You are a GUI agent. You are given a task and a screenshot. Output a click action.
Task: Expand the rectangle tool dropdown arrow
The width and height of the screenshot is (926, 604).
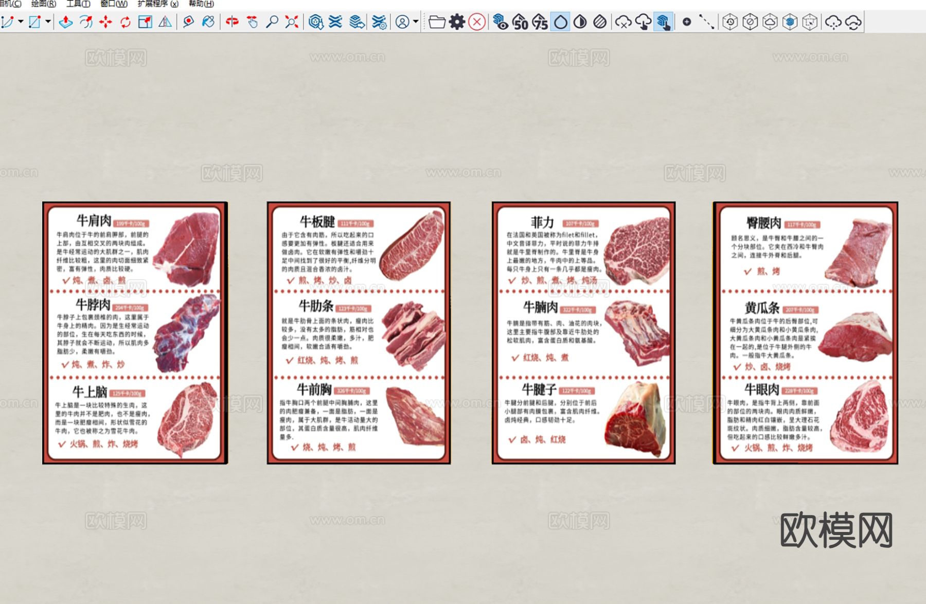point(48,22)
